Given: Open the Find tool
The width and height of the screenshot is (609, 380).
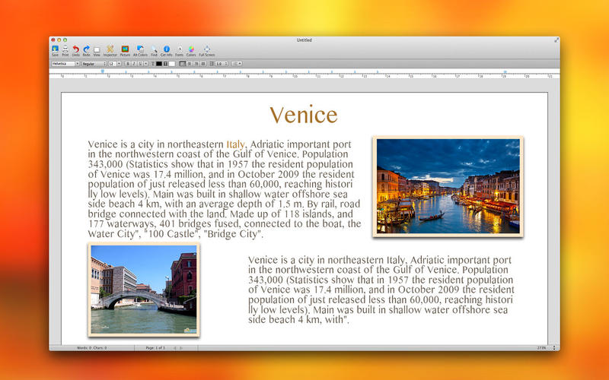Looking at the screenshot, I should pos(155,49).
